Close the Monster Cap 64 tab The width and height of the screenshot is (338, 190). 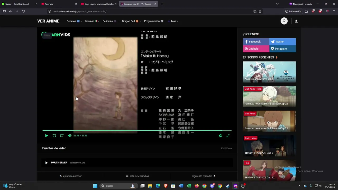(x=155, y=4)
